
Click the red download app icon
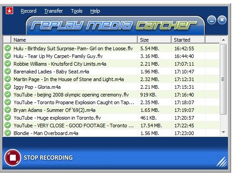(9, 10)
